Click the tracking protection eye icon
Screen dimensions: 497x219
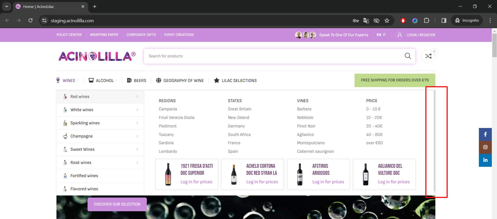coord(376,20)
